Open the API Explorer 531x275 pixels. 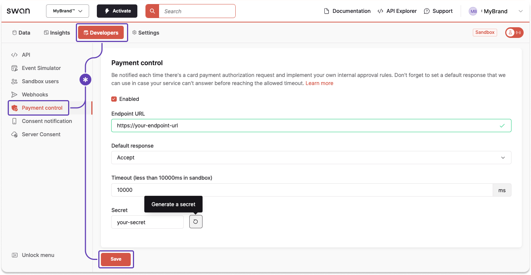[397, 11]
